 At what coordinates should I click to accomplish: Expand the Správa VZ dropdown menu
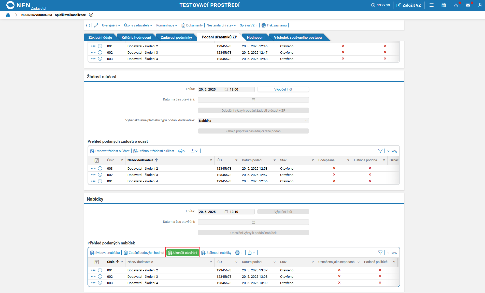pyautogui.click(x=249, y=25)
